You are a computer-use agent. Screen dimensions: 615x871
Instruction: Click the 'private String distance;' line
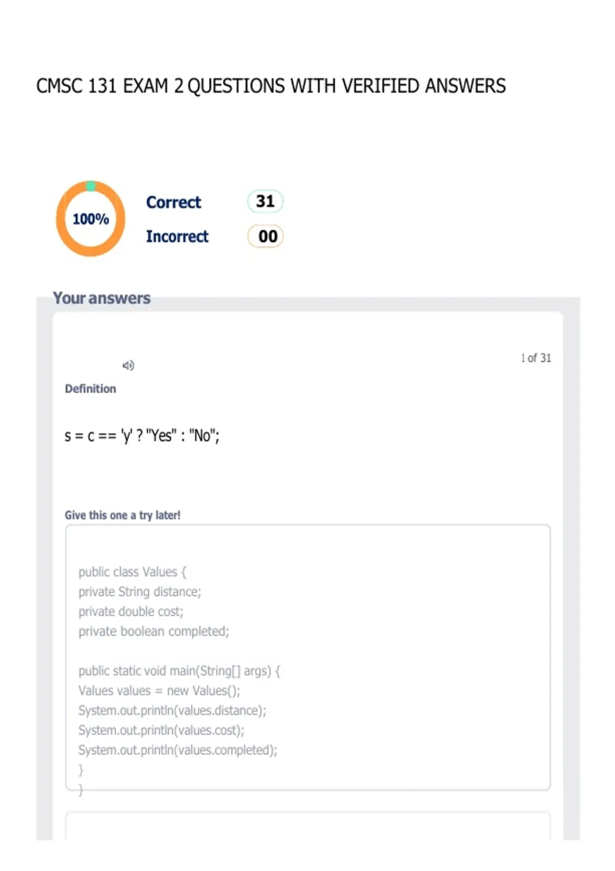pyautogui.click(x=140, y=592)
